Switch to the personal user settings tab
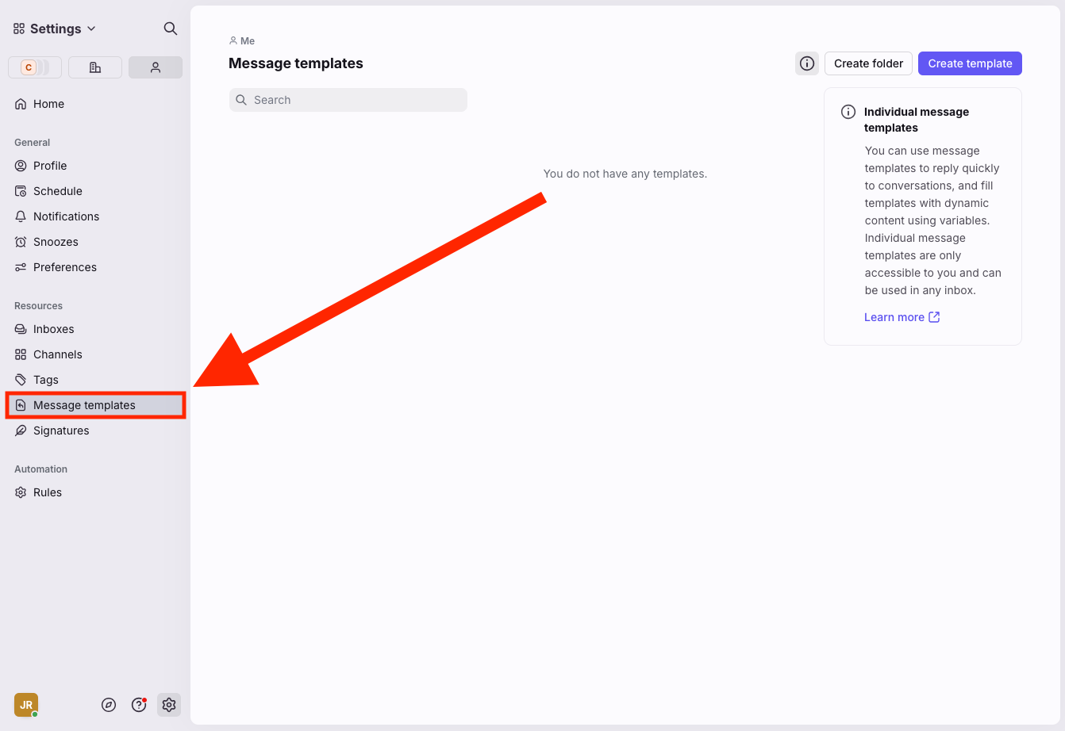1065x731 pixels. (156, 67)
